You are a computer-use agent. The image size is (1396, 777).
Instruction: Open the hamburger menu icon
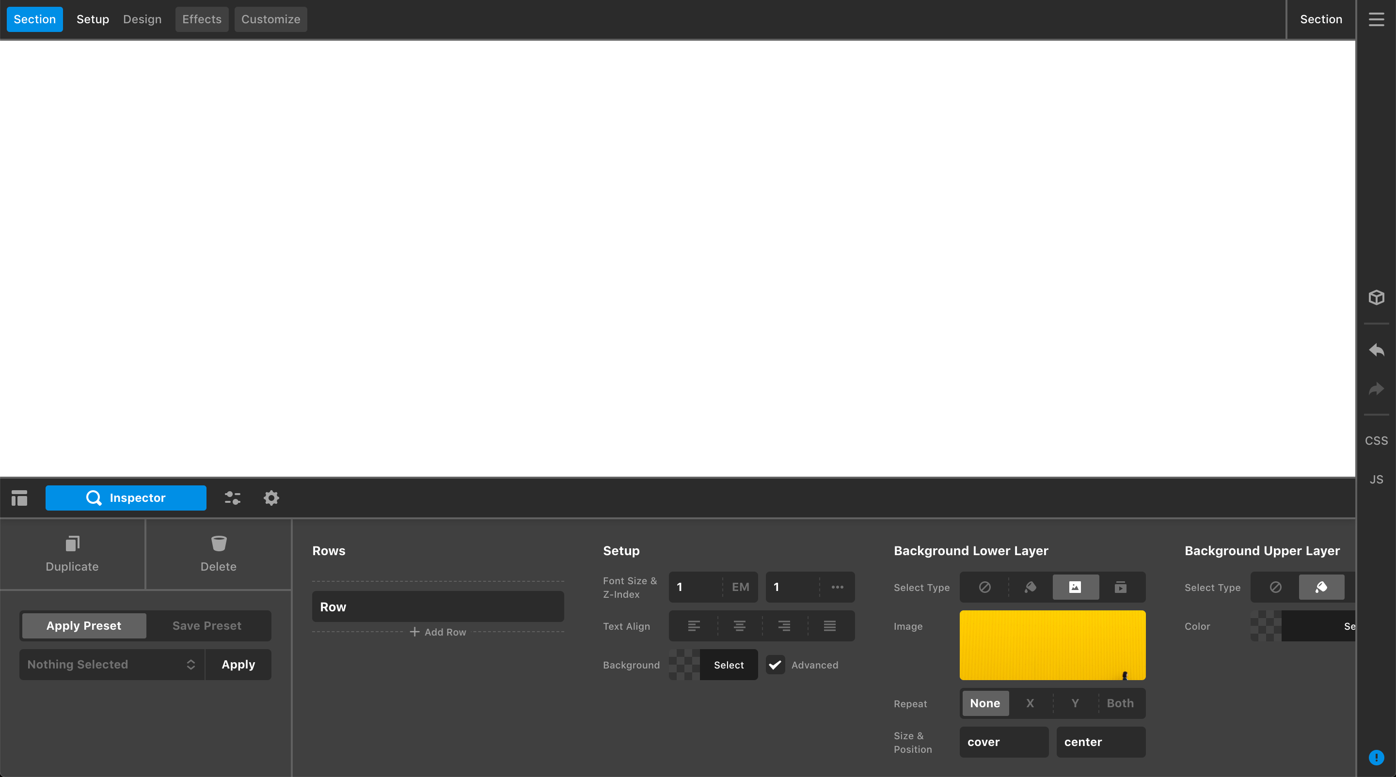(x=1376, y=19)
